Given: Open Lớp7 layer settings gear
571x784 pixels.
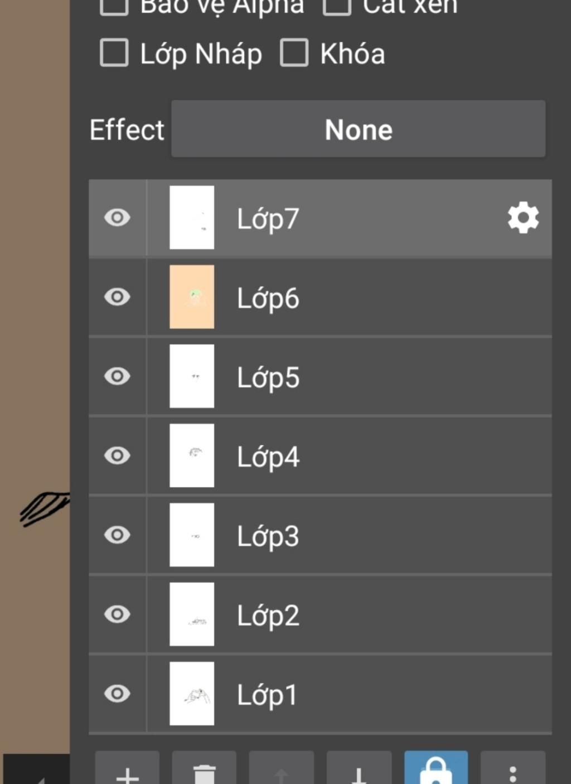Looking at the screenshot, I should (x=522, y=218).
